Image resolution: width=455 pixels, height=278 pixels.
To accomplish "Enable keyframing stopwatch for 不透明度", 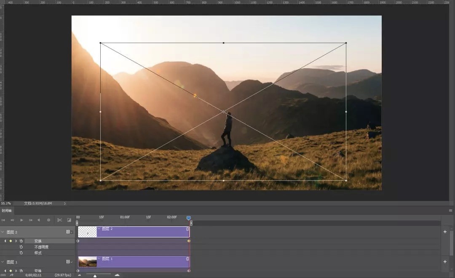I will coord(21,247).
